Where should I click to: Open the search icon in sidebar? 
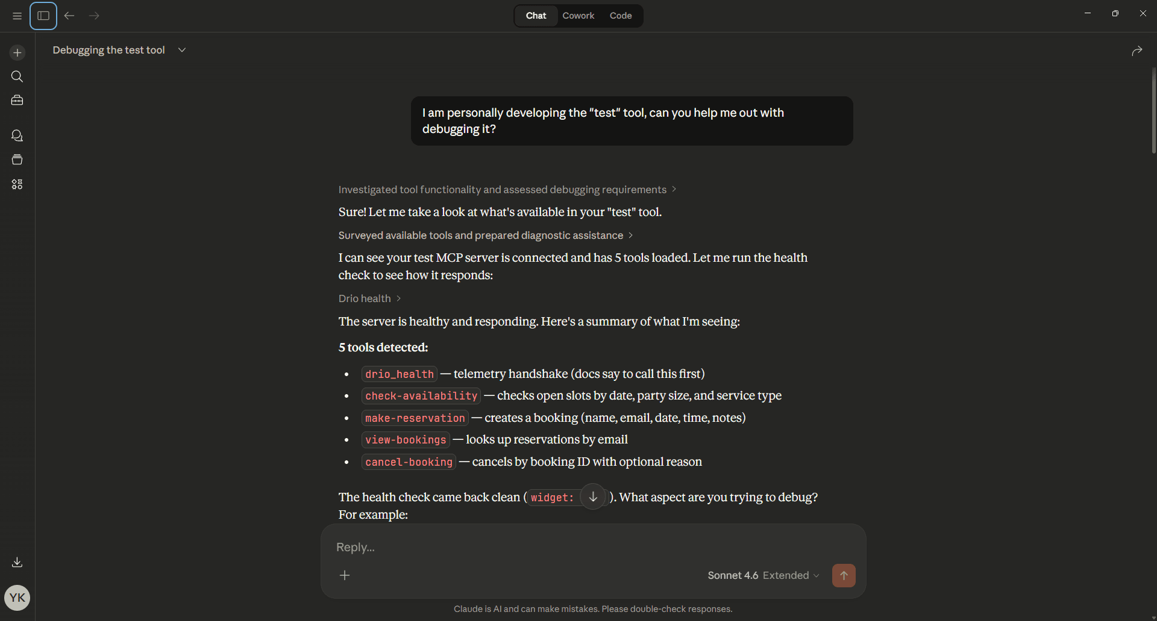[x=17, y=76]
